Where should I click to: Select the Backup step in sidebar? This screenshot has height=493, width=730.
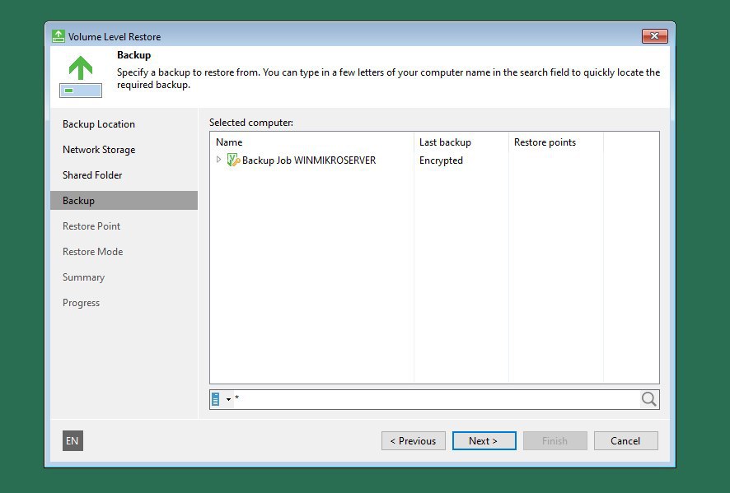(124, 201)
